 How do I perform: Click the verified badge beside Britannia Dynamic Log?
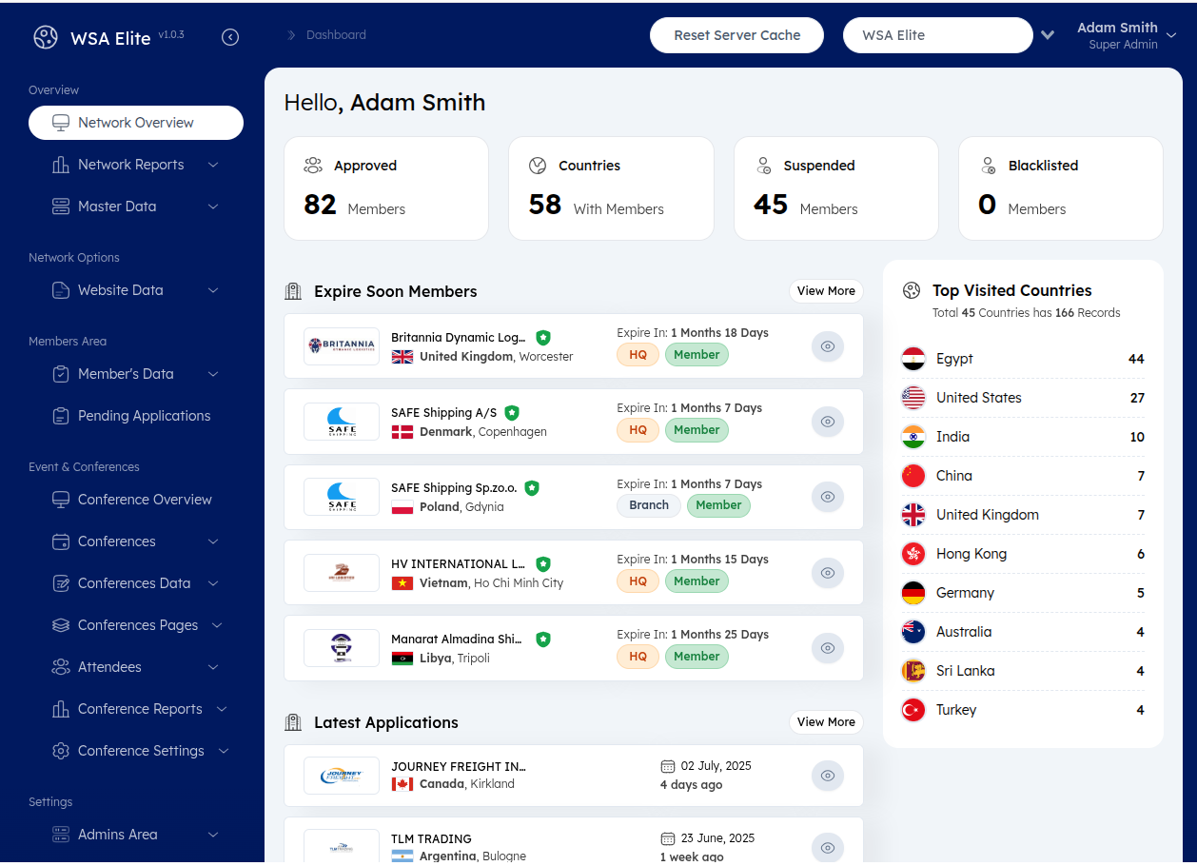tap(543, 338)
